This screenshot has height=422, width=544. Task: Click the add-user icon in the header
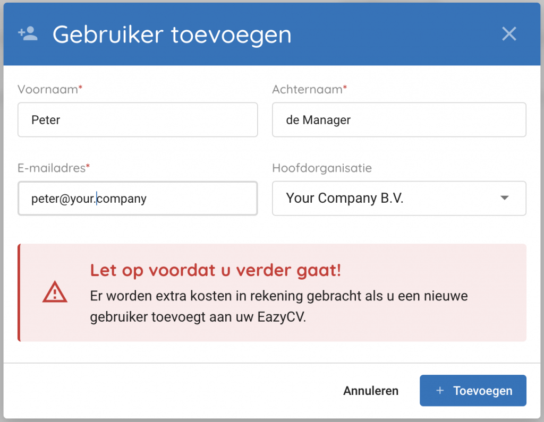point(28,35)
